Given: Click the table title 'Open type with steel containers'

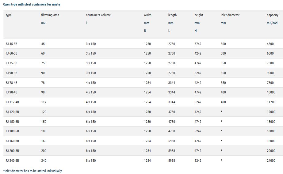Looking at the screenshot, I should click(32, 5).
